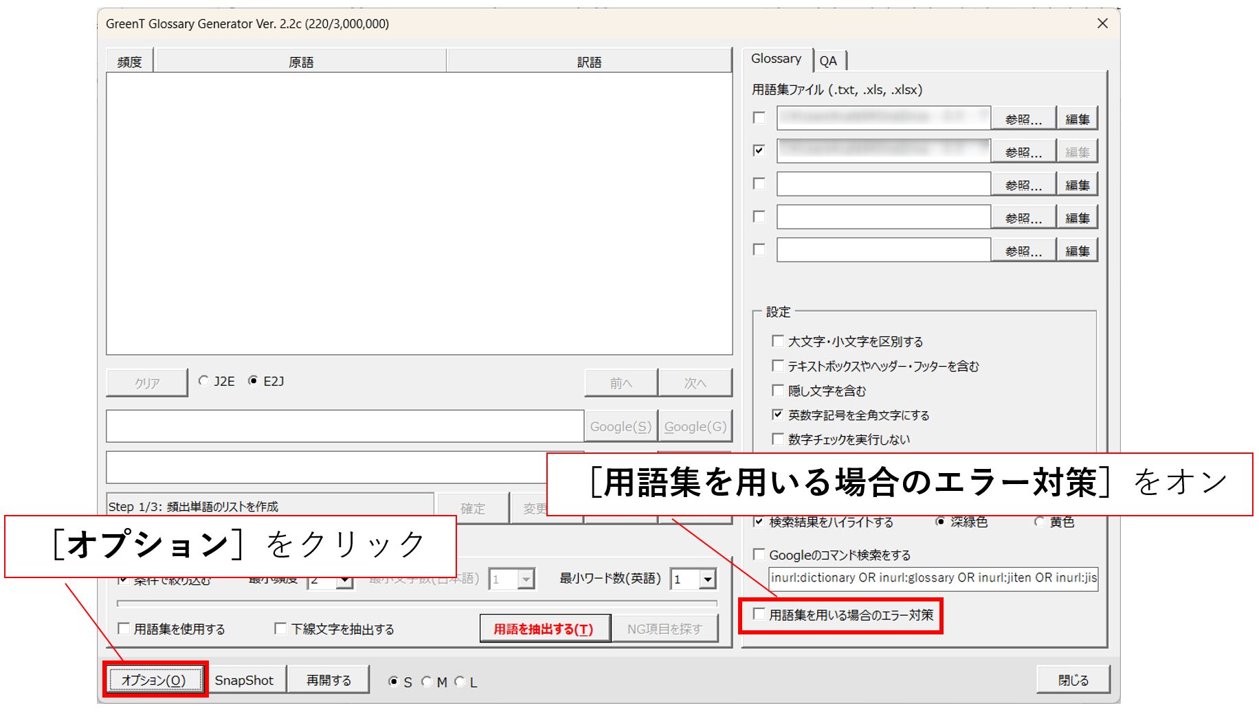Image resolution: width=1259 pixels, height=712 pixels.
Task: Click the 原語 column header
Action: [x=301, y=62]
